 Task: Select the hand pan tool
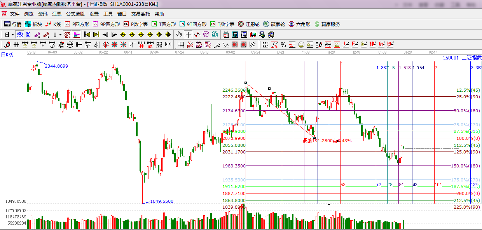(179, 35)
